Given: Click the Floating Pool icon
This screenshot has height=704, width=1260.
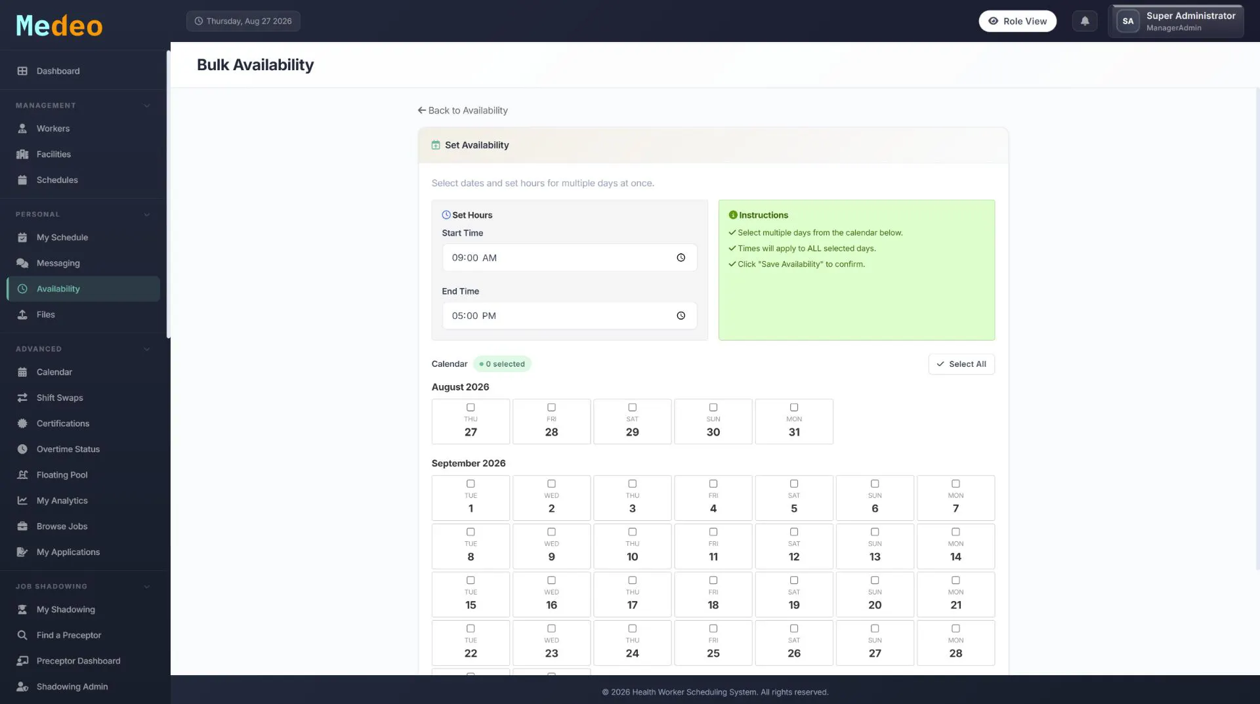Looking at the screenshot, I should [x=22, y=474].
